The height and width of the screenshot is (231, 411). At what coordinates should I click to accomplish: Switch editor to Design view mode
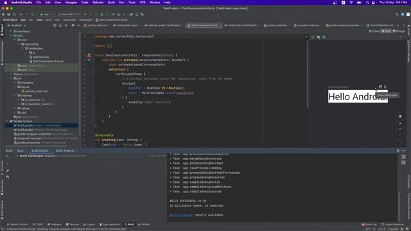[x=399, y=31]
